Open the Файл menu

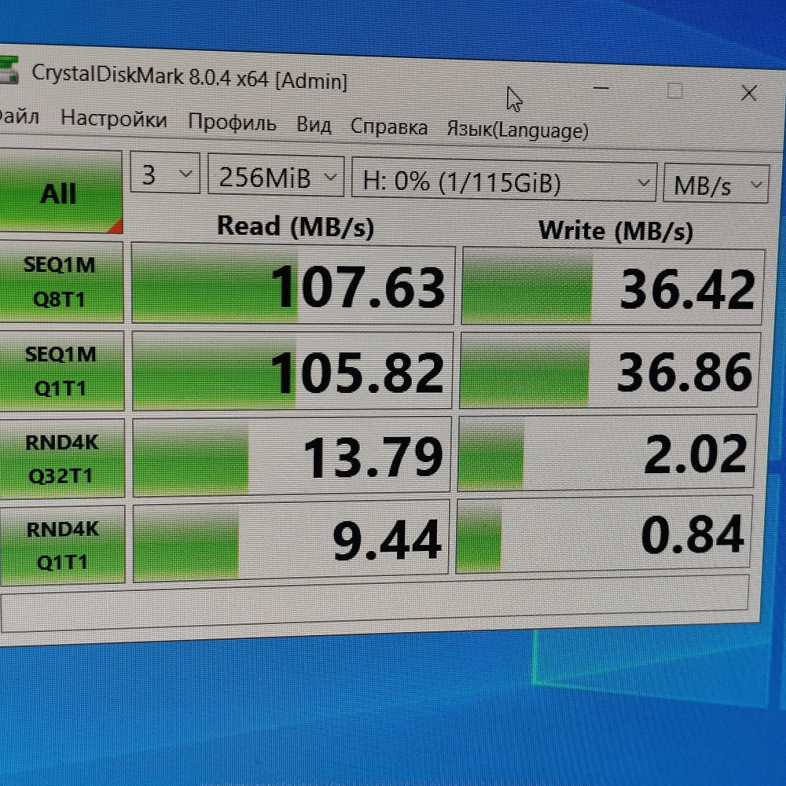click(x=19, y=116)
